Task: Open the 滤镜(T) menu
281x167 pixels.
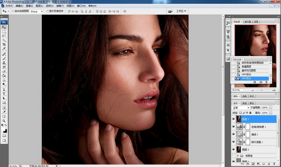Action: [x=60, y=6]
